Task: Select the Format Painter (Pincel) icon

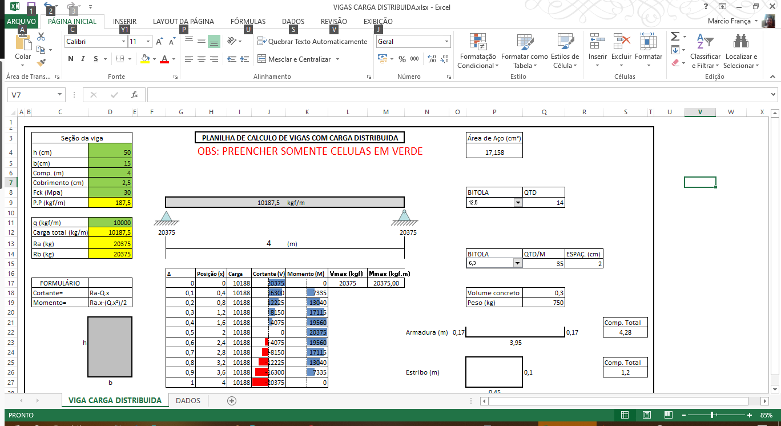Action: [41, 62]
